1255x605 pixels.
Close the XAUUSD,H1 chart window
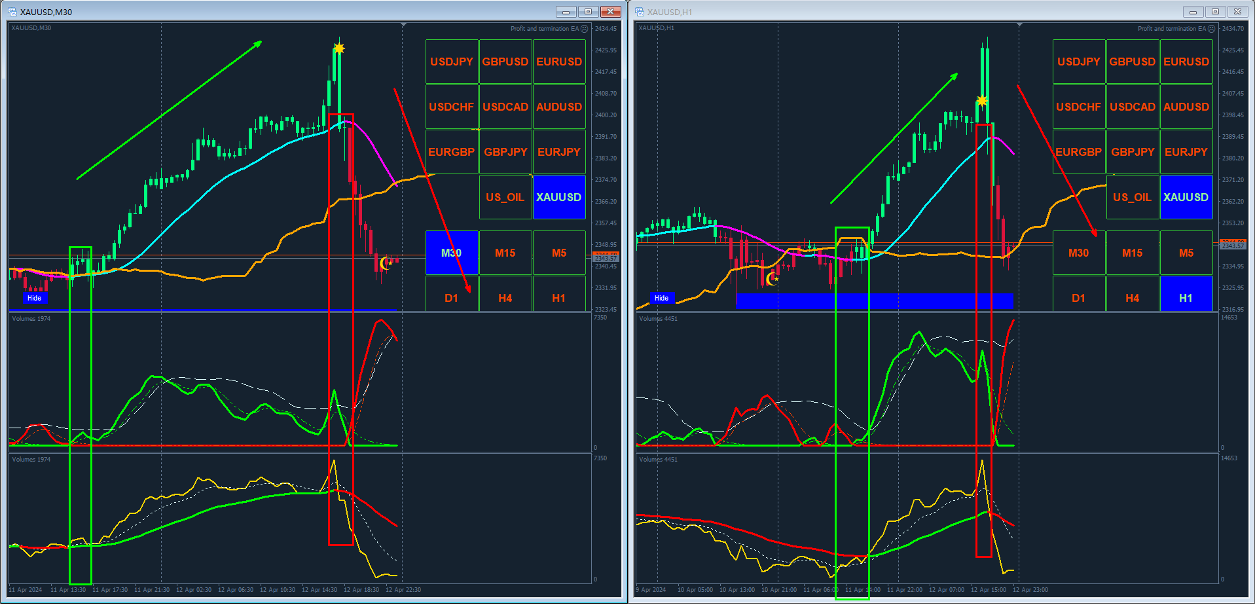pos(1238,12)
